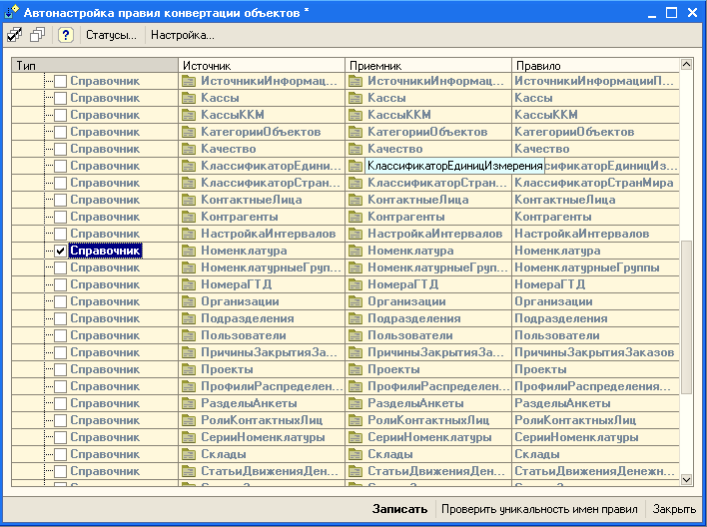Click the Склады folder icon in Источник column

click(188, 454)
